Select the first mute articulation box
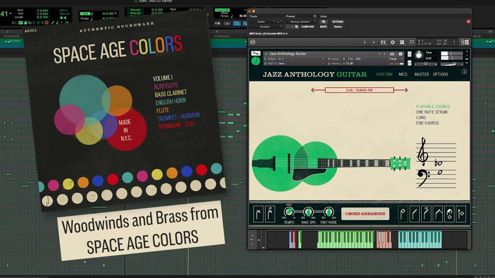This screenshot has width=495, height=278. pos(258,214)
